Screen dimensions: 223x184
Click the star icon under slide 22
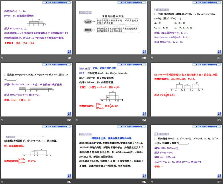[2, 120]
